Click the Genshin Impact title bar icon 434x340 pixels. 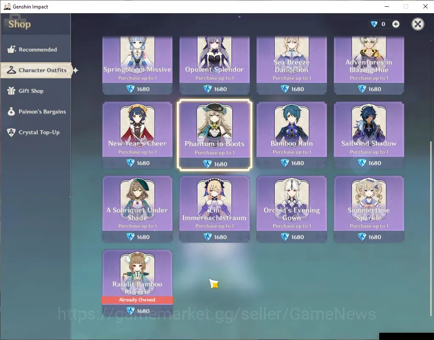tap(7, 6)
